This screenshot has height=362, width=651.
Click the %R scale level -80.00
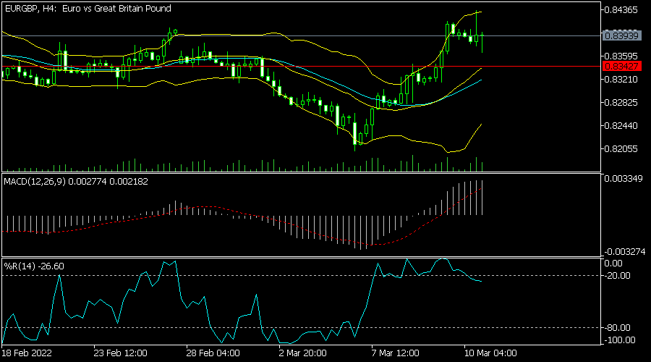[x=618, y=328]
